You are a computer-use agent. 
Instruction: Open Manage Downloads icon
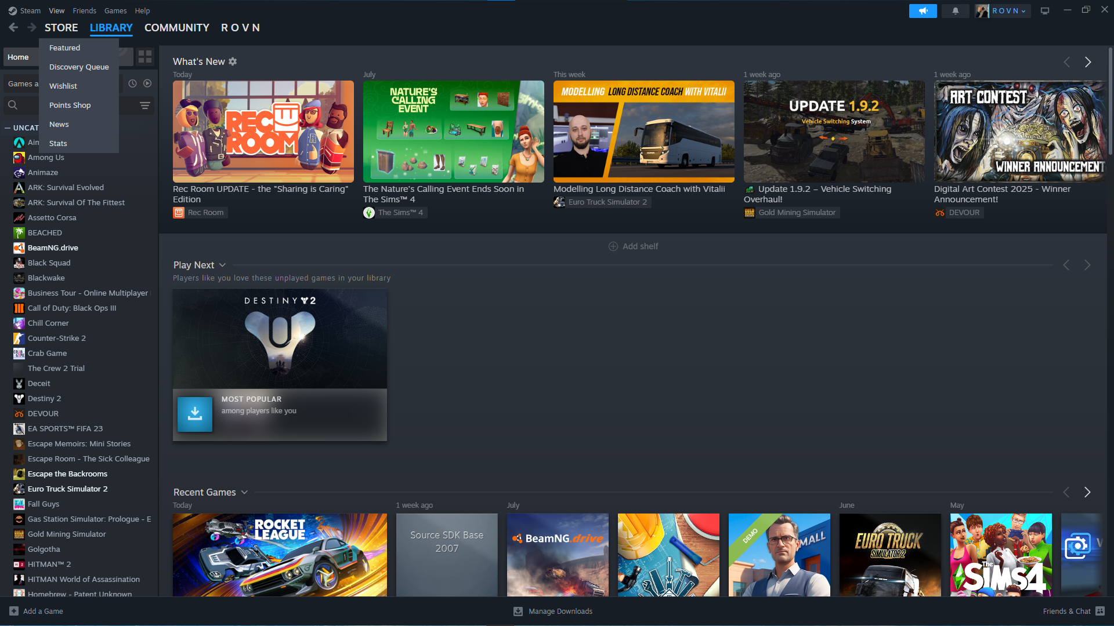(x=518, y=611)
